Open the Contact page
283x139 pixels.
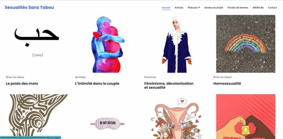[x=272, y=7]
